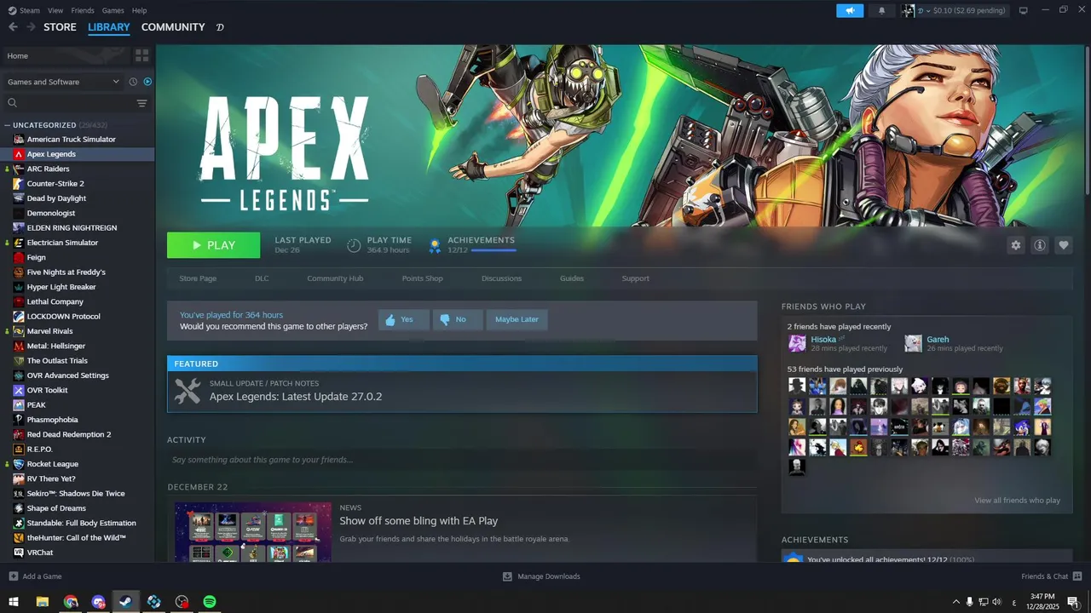
Task: Switch library to grid collections view icon
Action: pos(141,55)
